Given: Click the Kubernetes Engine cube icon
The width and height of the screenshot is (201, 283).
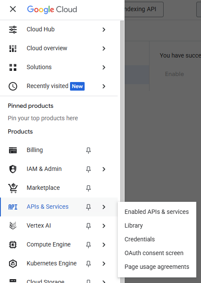Looking at the screenshot, I should click(13, 264).
